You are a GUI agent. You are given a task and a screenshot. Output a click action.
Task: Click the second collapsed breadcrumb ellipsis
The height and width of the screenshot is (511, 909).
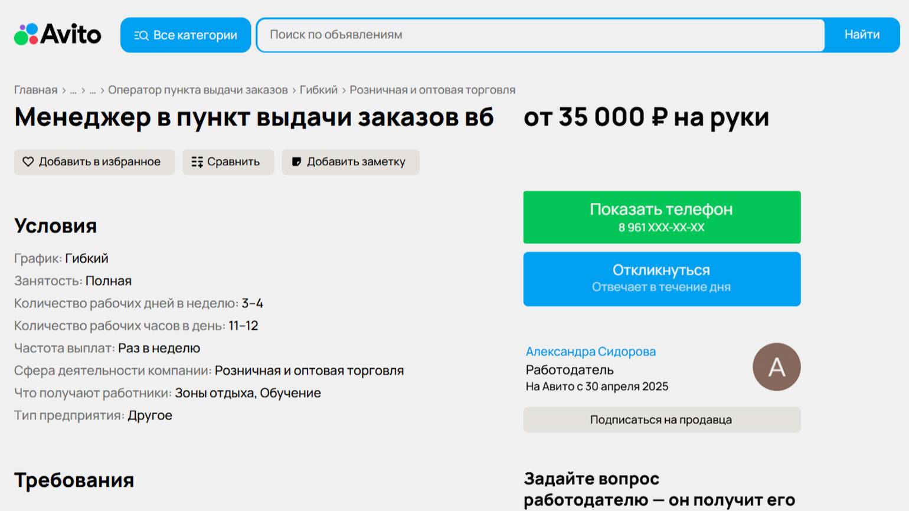(x=93, y=90)
